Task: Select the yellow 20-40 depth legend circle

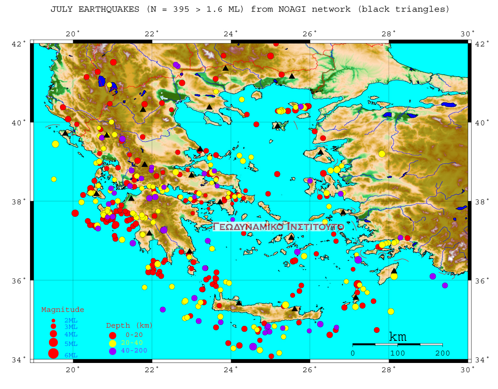Action: click(x=112, y=343)
